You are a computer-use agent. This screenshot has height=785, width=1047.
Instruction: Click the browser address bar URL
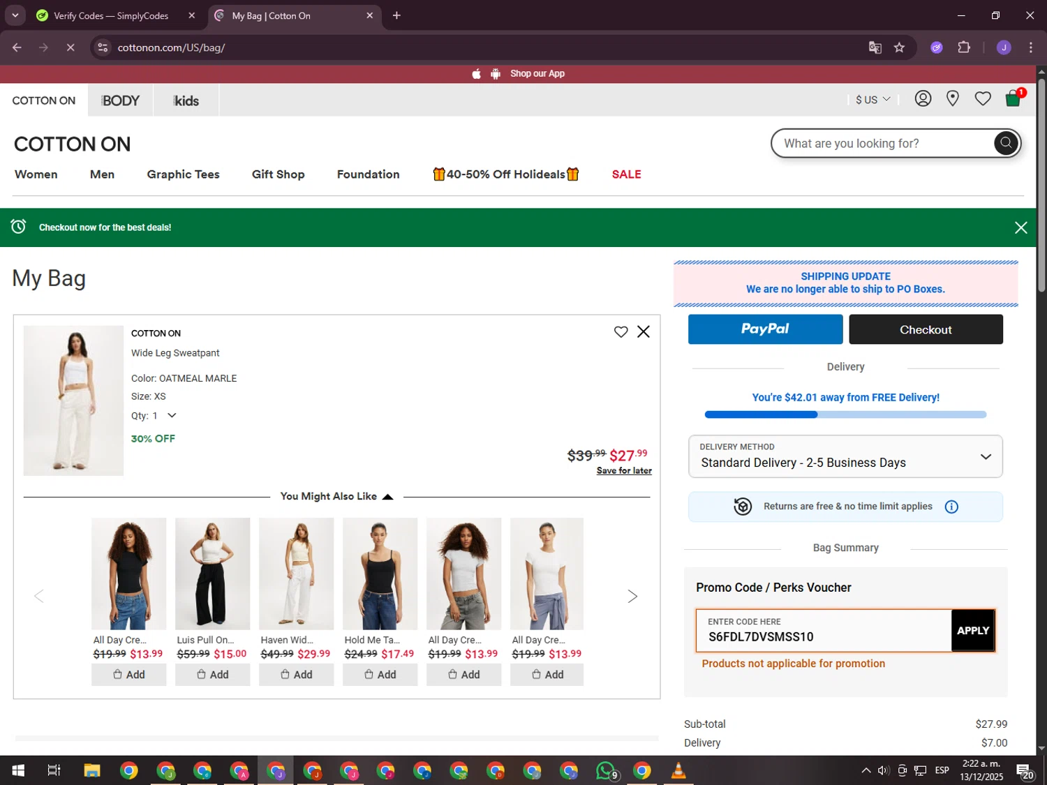[171, 47]
